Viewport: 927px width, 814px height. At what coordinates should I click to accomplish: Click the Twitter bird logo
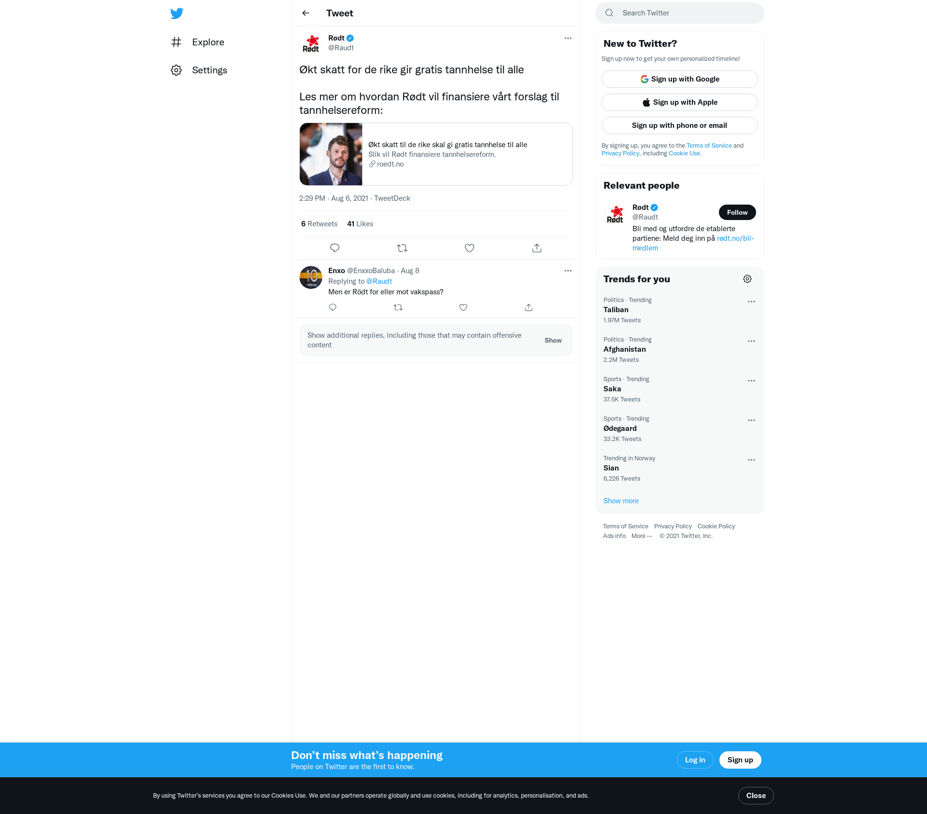(x=177, y=13)
